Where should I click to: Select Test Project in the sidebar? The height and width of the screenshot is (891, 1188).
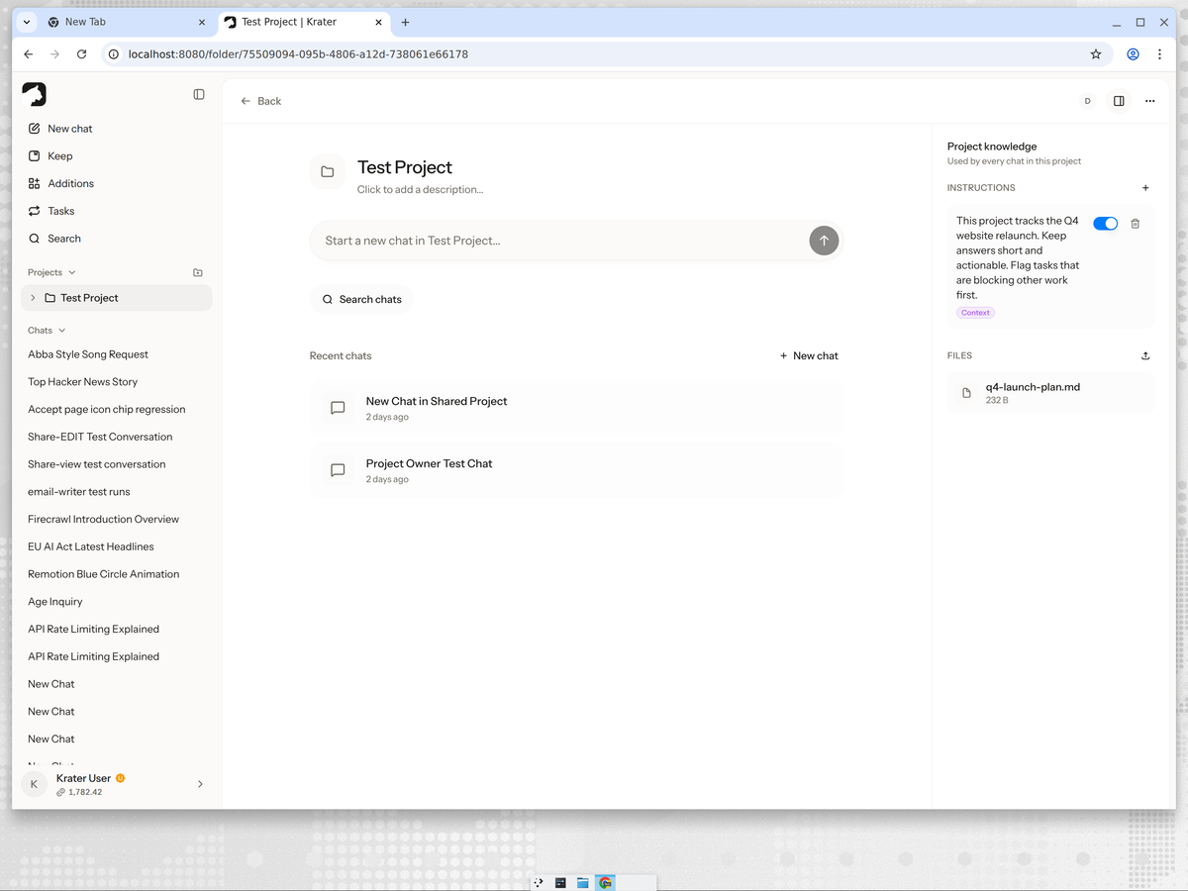click(x=116, y=298)
